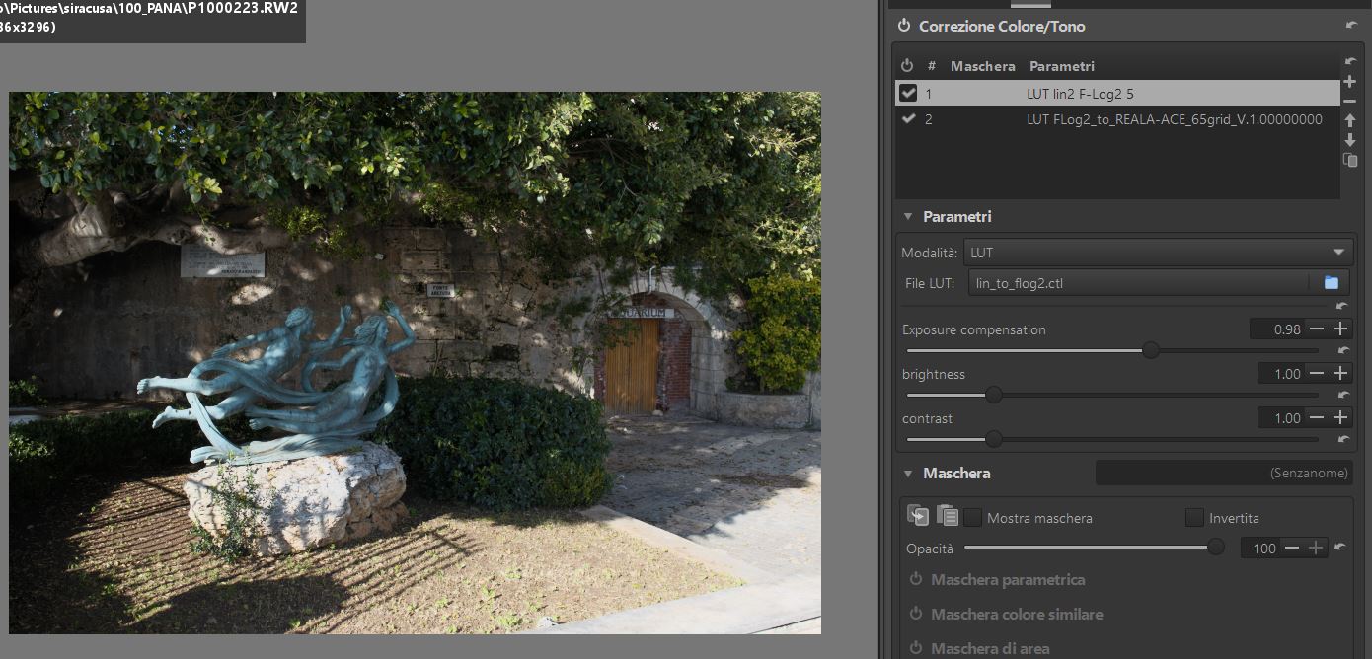Increase Exposure compensation with plus
This screenshot has height=659, width=1372.
(x=1340, y=329)
